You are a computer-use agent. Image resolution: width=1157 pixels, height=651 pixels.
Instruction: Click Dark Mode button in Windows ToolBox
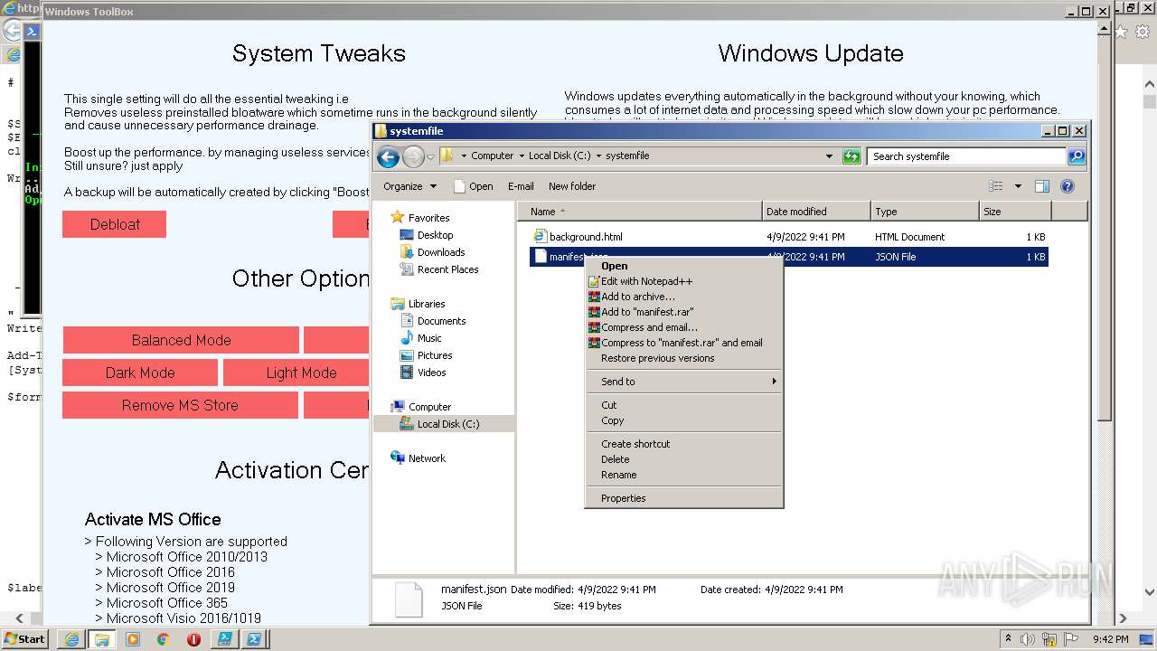click(140, 373)
